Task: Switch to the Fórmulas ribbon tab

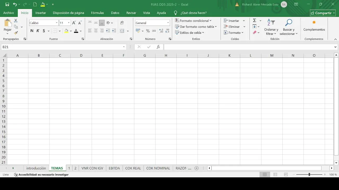Action: point(97,13)
